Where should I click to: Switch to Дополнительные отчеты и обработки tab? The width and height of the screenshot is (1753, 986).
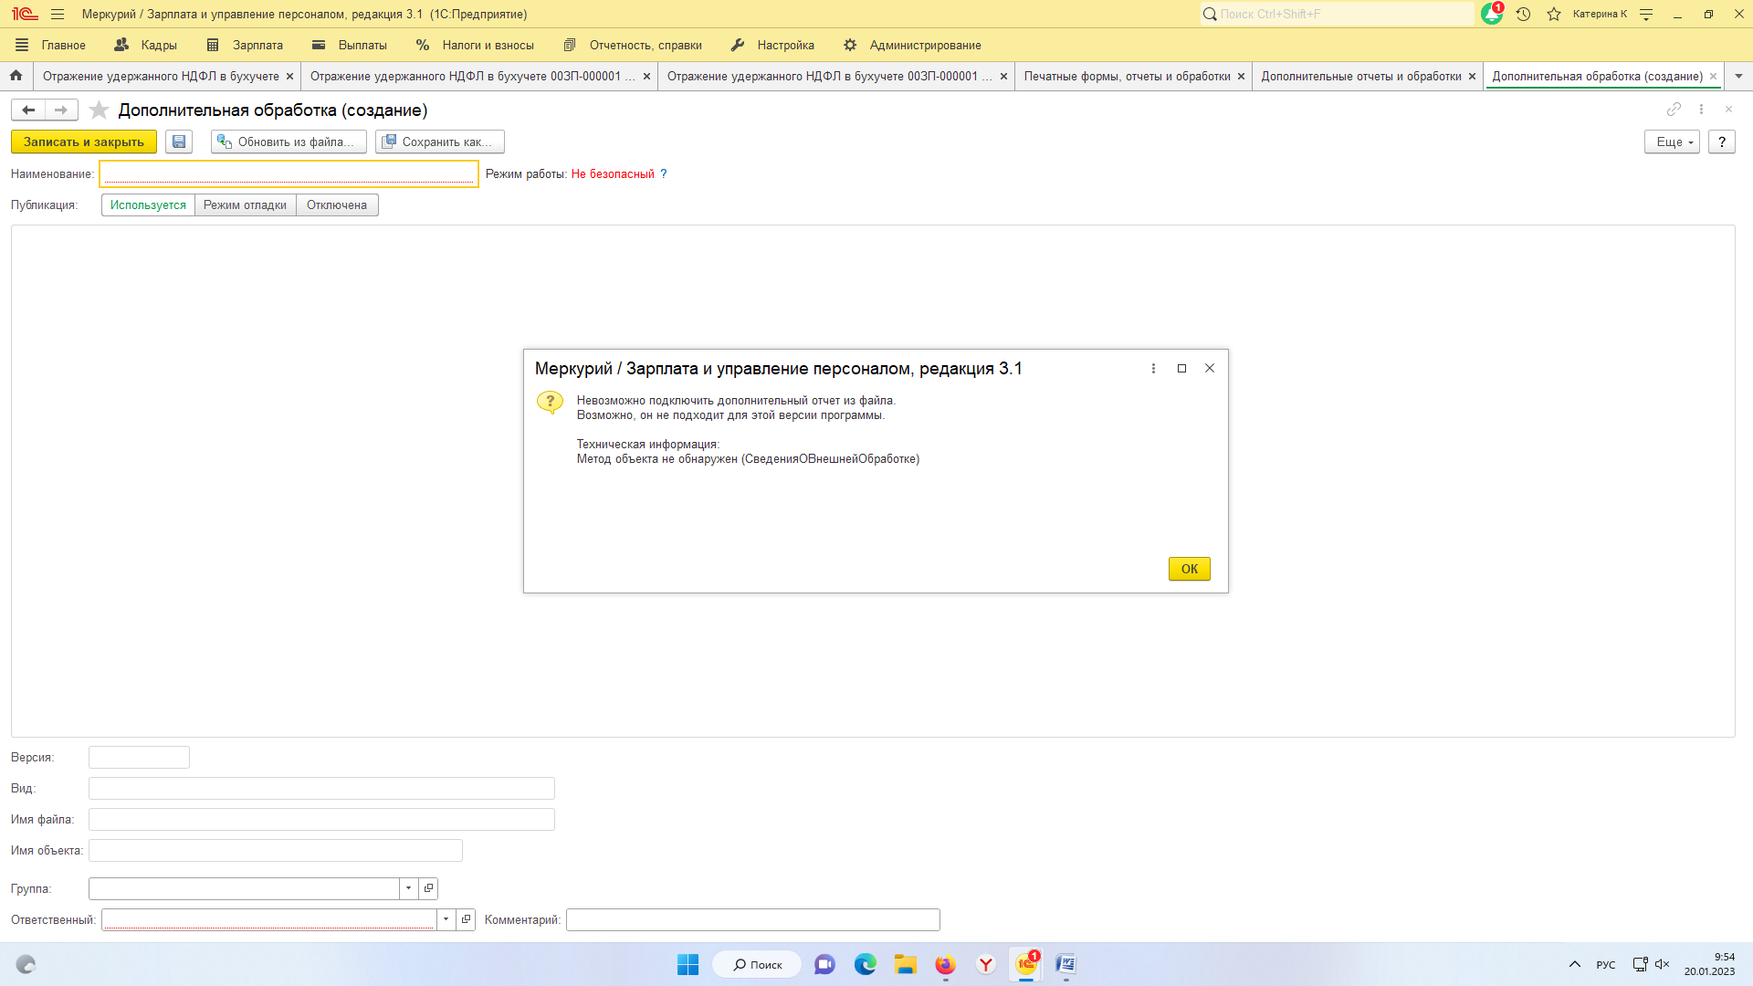pyautogui.click(x=1360, y=76)
